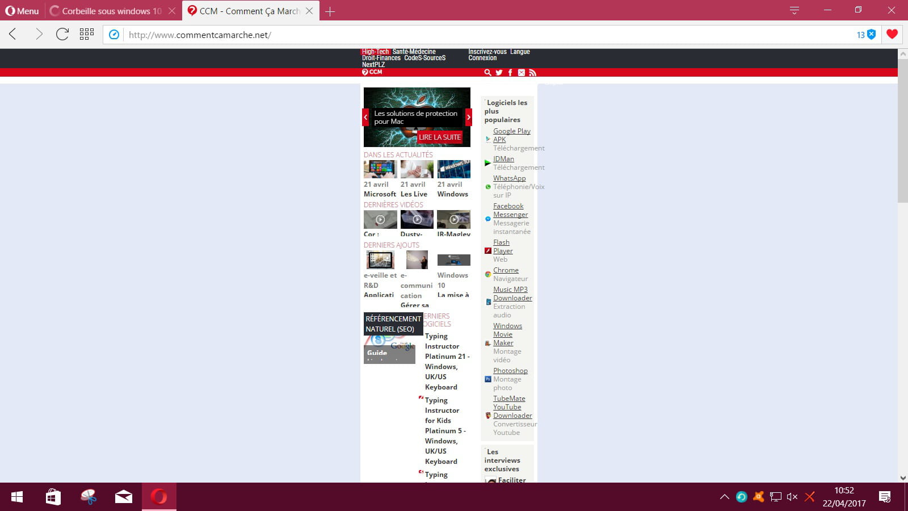Image resolution: width=908 pixels, height=511 pixels.
Task: Close the CCM tab
Action: [309, 11]
